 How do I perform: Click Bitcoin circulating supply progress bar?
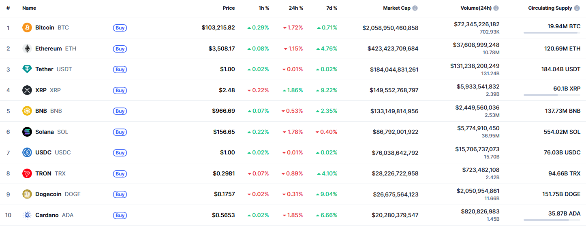tap(552, 33)
